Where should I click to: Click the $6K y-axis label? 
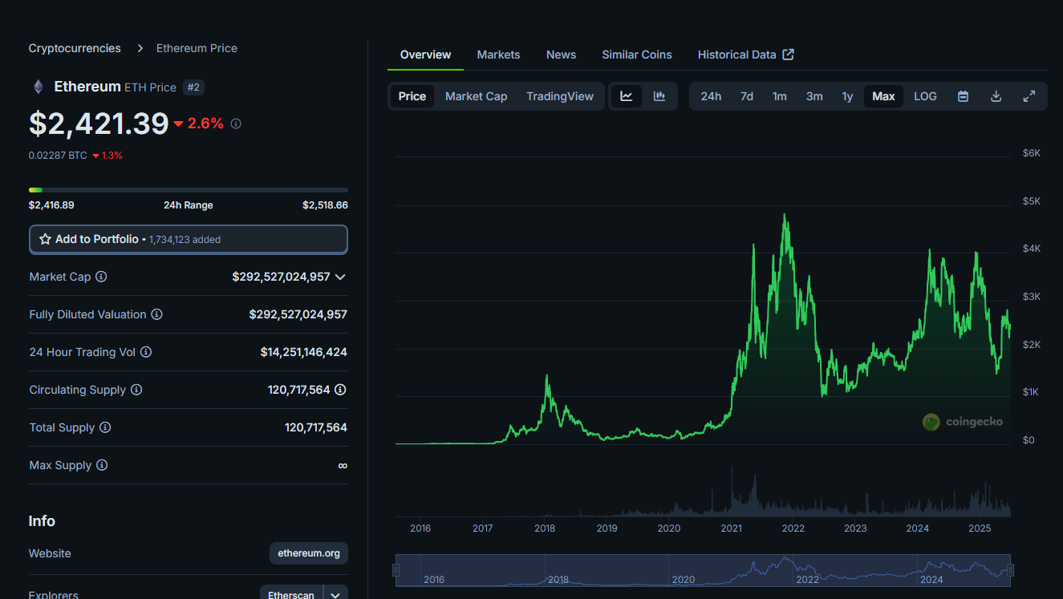1032,152
